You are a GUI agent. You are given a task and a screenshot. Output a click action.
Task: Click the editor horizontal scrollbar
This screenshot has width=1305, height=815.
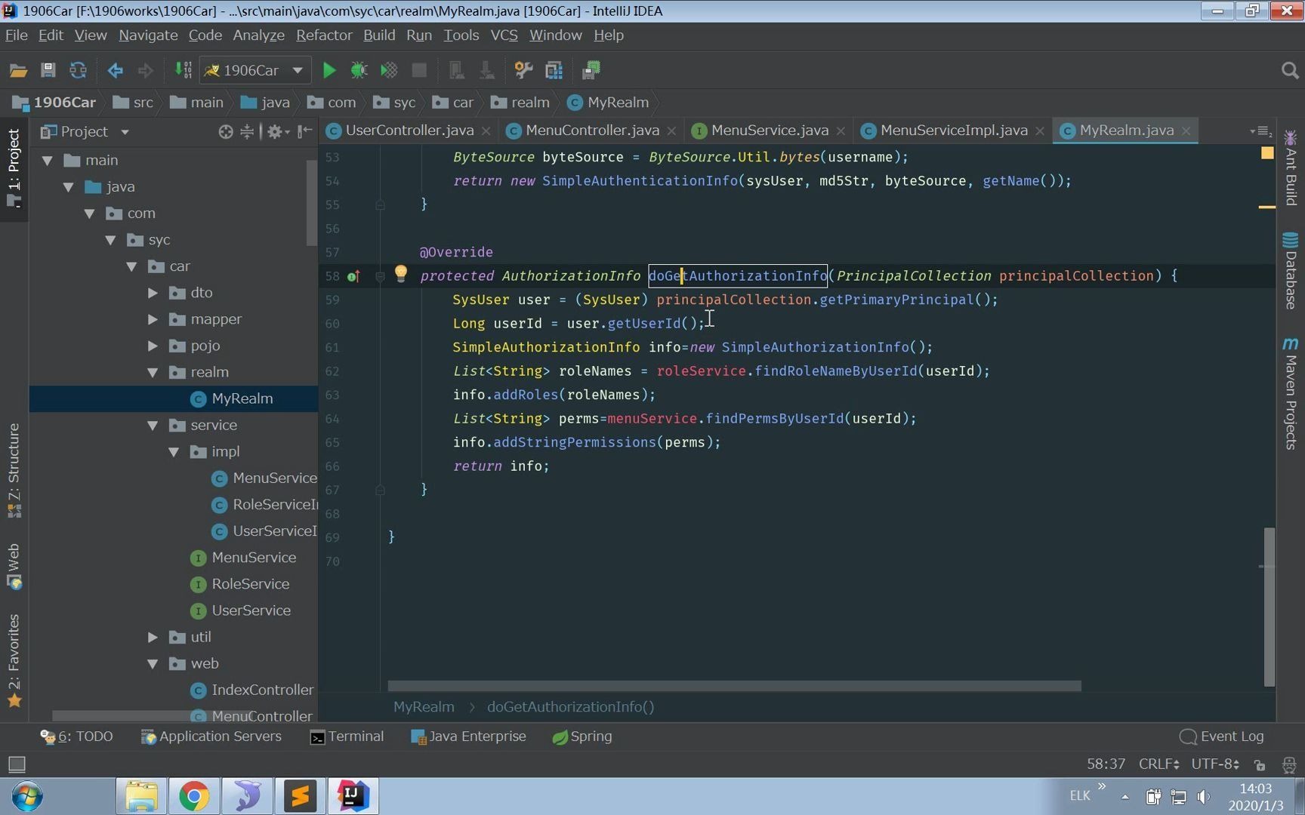734,686
